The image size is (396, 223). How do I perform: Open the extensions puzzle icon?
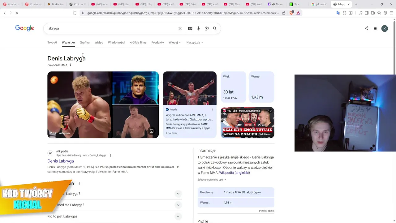pyautogui.click(x=344, y=13)
